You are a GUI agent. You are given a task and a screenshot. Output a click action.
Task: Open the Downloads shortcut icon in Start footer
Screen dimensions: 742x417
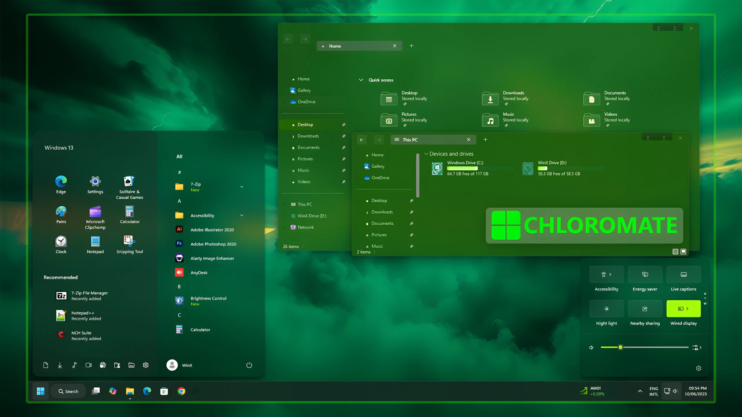click(x=60, y=365)
